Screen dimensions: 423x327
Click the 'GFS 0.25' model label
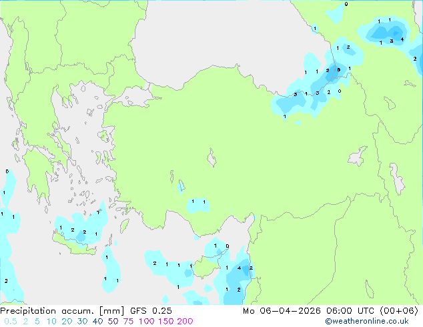point(151,311)
